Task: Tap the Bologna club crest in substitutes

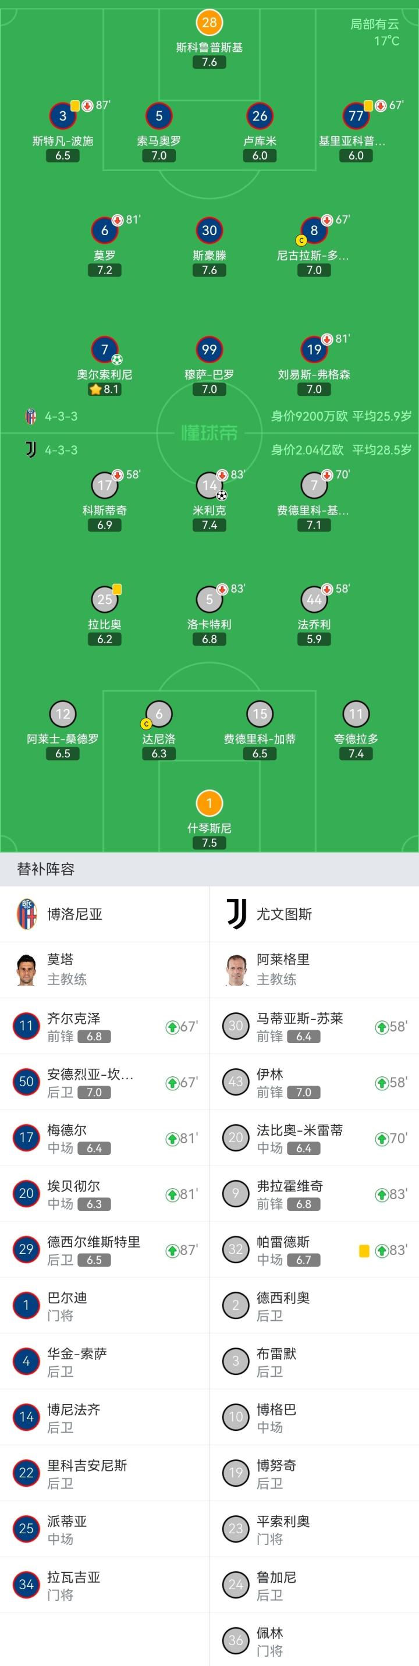Action: pos(27,914)
